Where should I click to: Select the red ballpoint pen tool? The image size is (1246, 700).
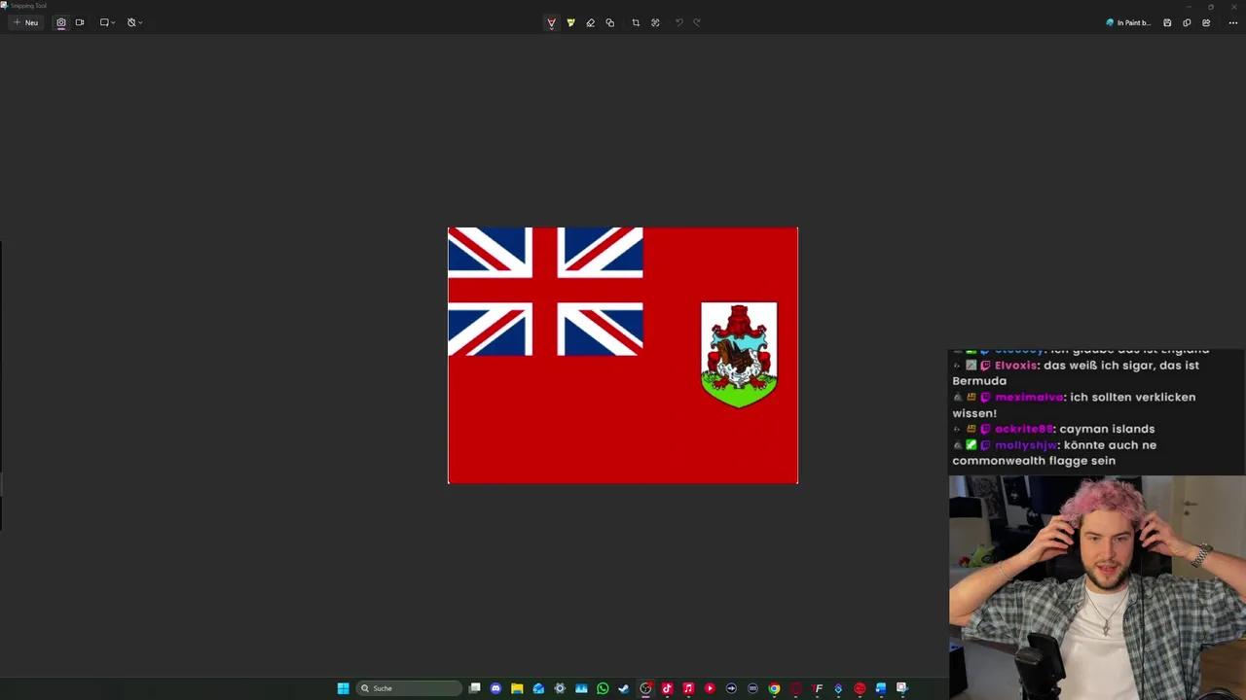click(x=551, y=22)
